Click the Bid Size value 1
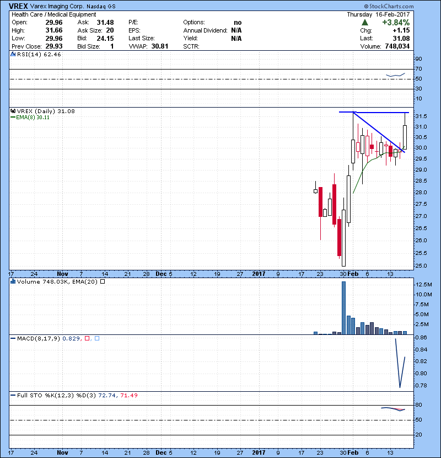This screenshot has height=458, width=441. (112, 46)
